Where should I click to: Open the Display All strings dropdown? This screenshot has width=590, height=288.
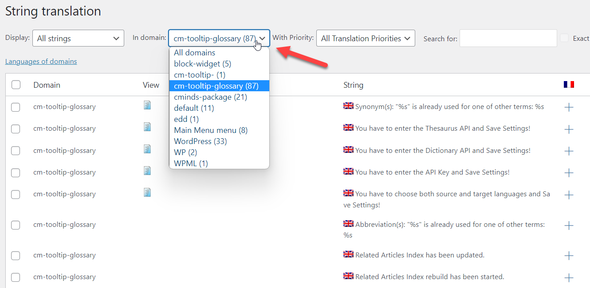(78, 38)
